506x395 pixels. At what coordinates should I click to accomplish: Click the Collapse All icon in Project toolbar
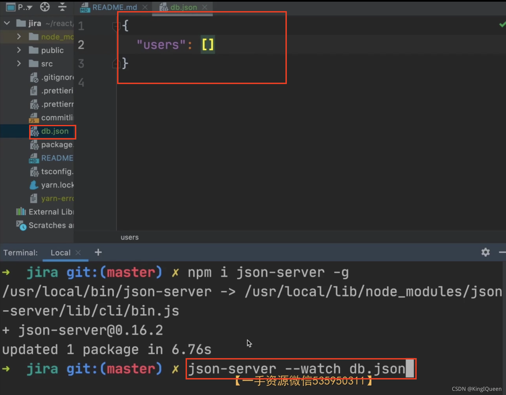[x=62, y=7]
